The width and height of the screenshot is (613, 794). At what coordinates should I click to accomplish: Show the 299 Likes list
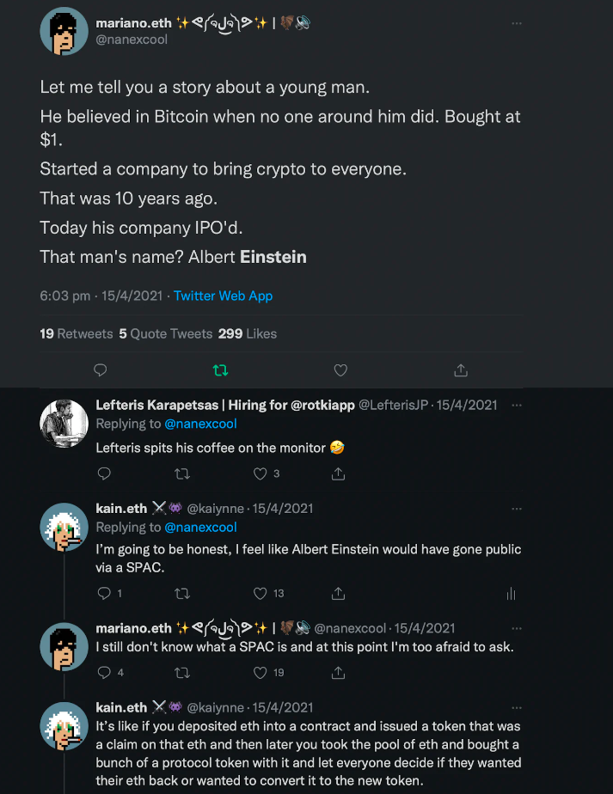click(x=248, y=333)
